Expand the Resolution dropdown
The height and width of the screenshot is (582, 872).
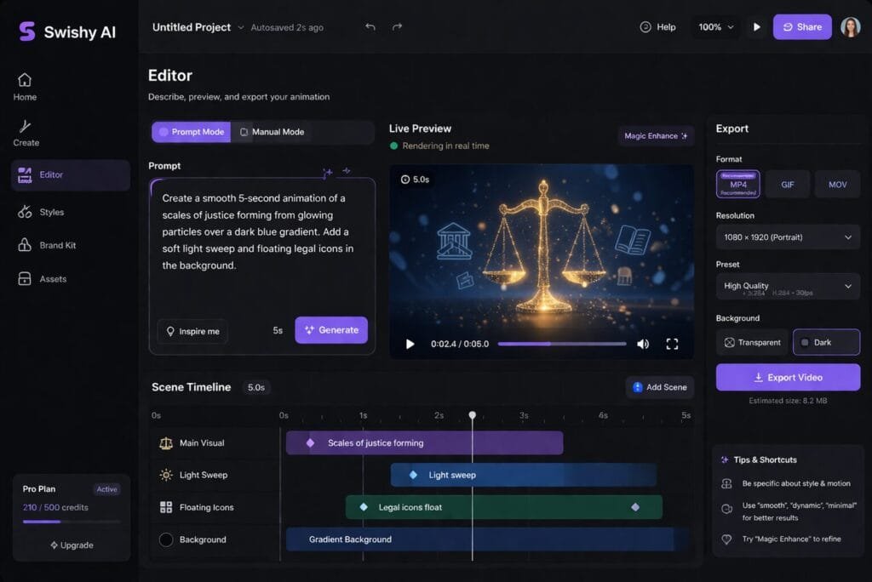coord(788,237)
